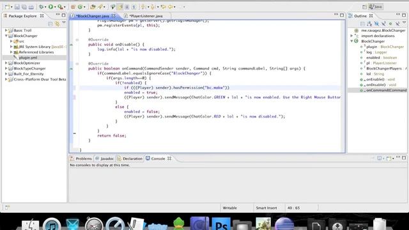Fold the onCommand method in editor gutter
409x230 pixels.
(x=77, y=64)
